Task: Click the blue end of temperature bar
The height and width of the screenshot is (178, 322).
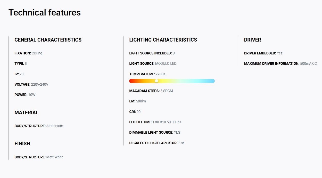Action: click(212, 81)
